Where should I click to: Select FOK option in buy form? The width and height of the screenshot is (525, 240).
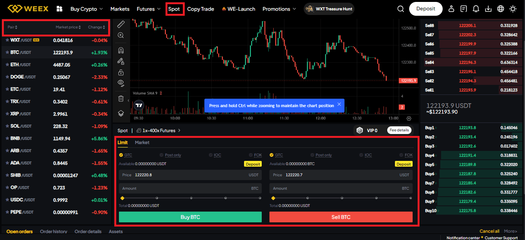tap(257, 155)
